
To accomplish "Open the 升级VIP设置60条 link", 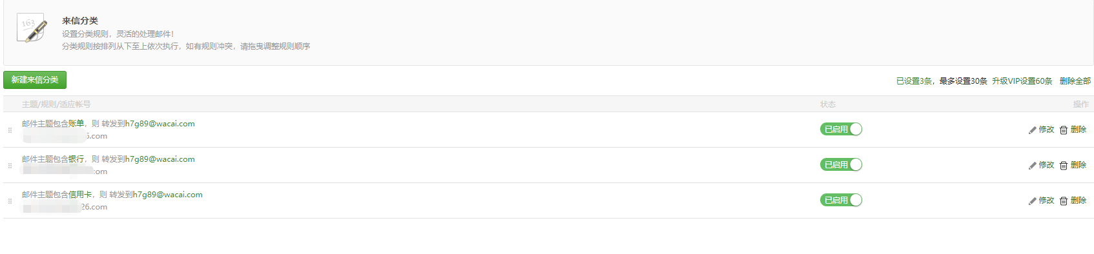I will [1022, 81].
